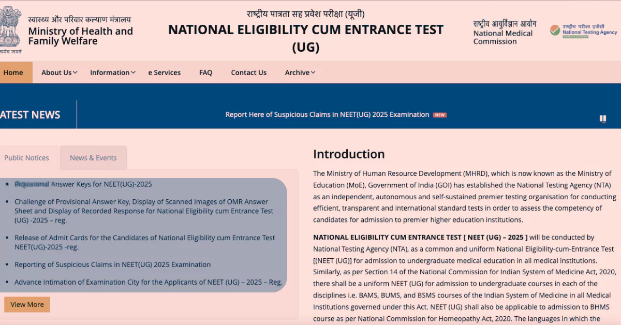This screenshot has height=325, width=621.
Task: Open the FAQ menu item
Action: (x=205, y=72)
